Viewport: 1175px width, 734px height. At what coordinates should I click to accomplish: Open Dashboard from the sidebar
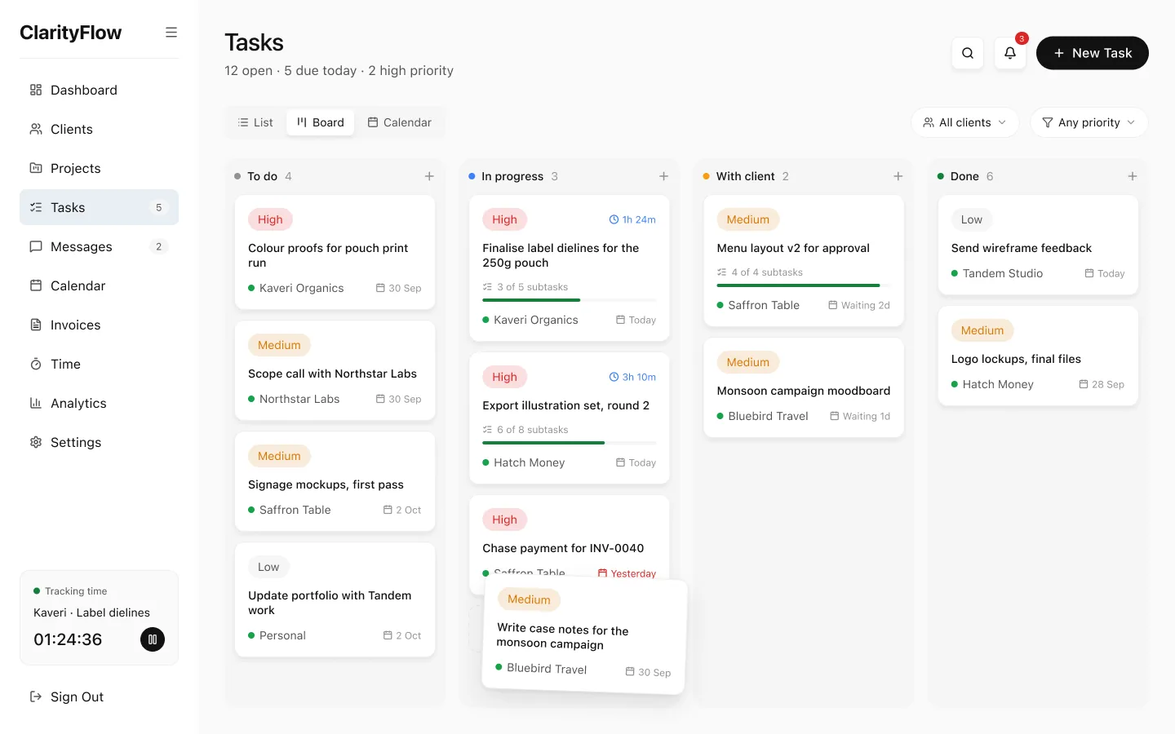(99, 90)
